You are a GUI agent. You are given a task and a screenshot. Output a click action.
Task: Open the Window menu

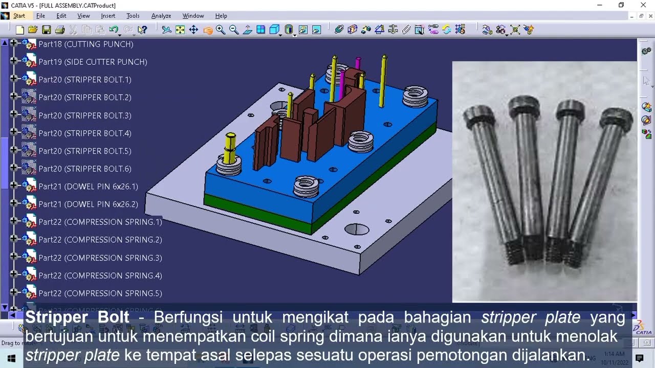[x=193, y=16]
